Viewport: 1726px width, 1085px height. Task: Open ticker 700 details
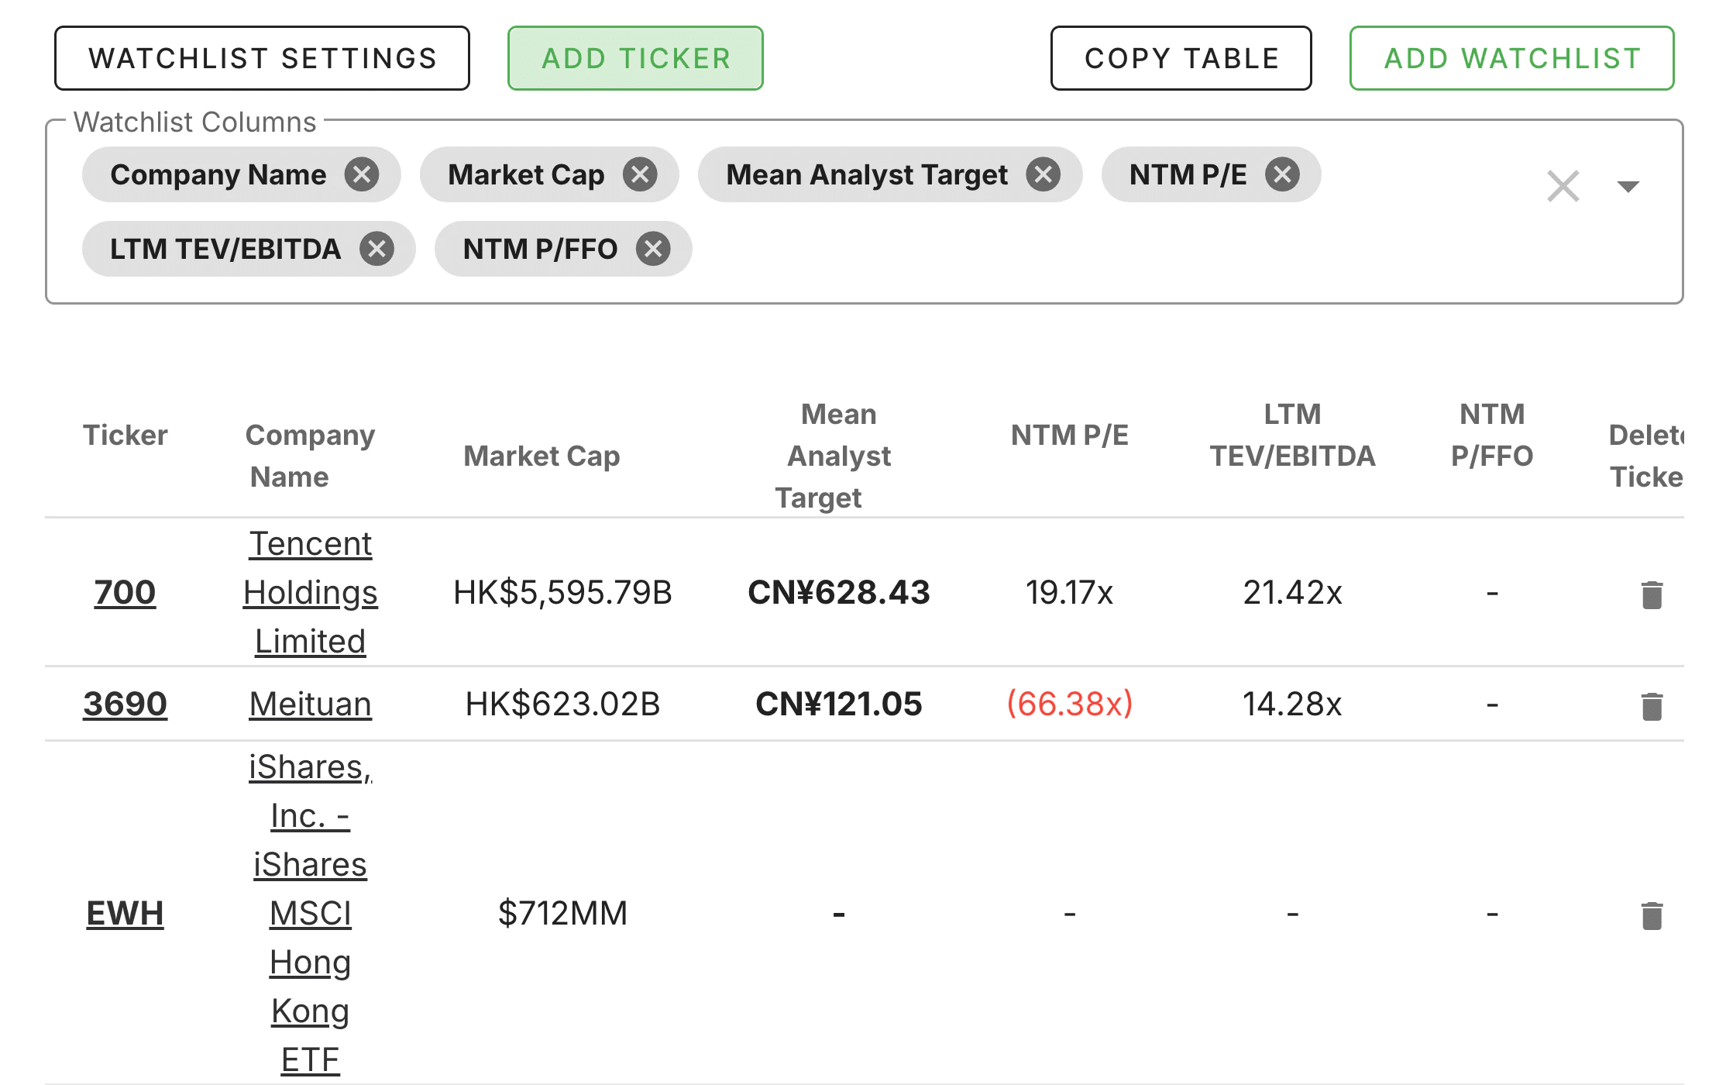tap(125, 593)
